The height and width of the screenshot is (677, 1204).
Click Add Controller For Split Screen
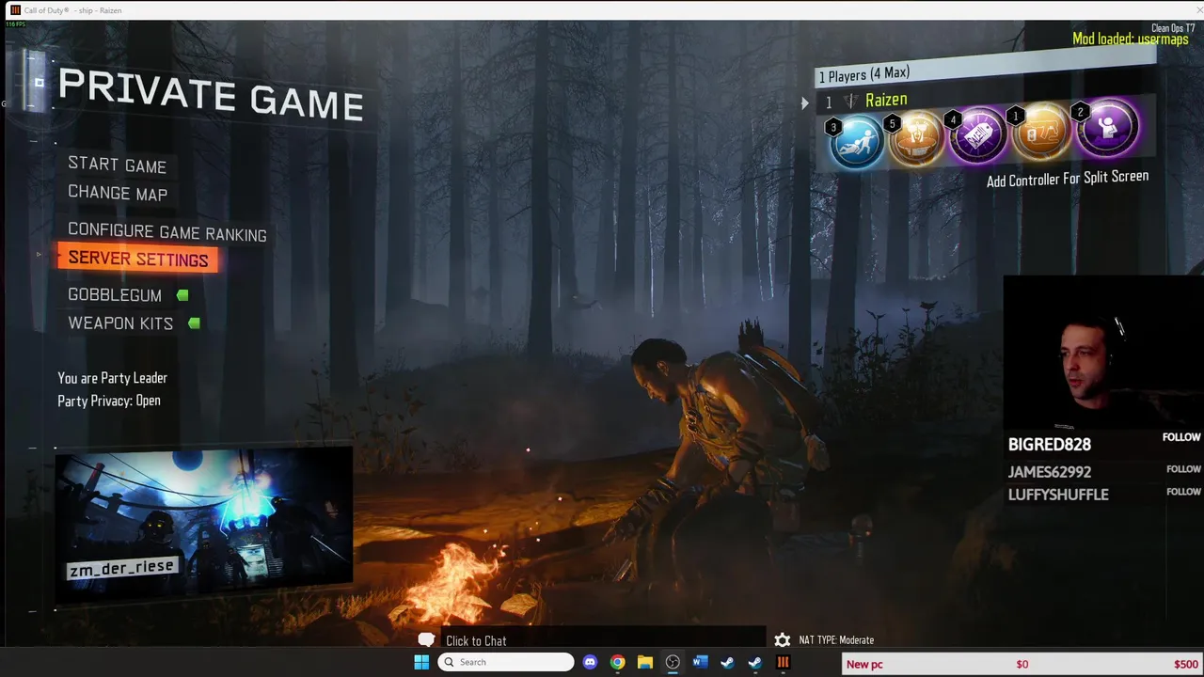click(1068, 179)
